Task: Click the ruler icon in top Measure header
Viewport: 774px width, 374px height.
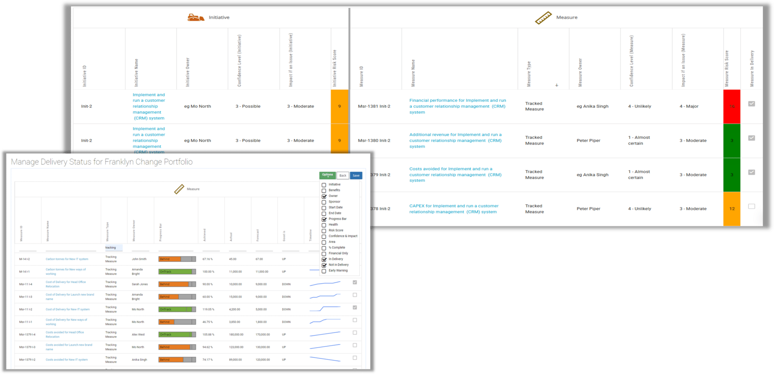Action: point(543,18)
